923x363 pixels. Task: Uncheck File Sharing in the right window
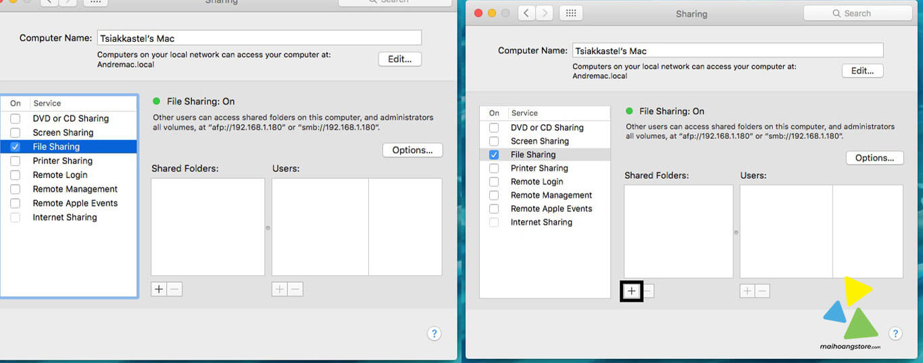pyautogui.click(x=494, y=155)
